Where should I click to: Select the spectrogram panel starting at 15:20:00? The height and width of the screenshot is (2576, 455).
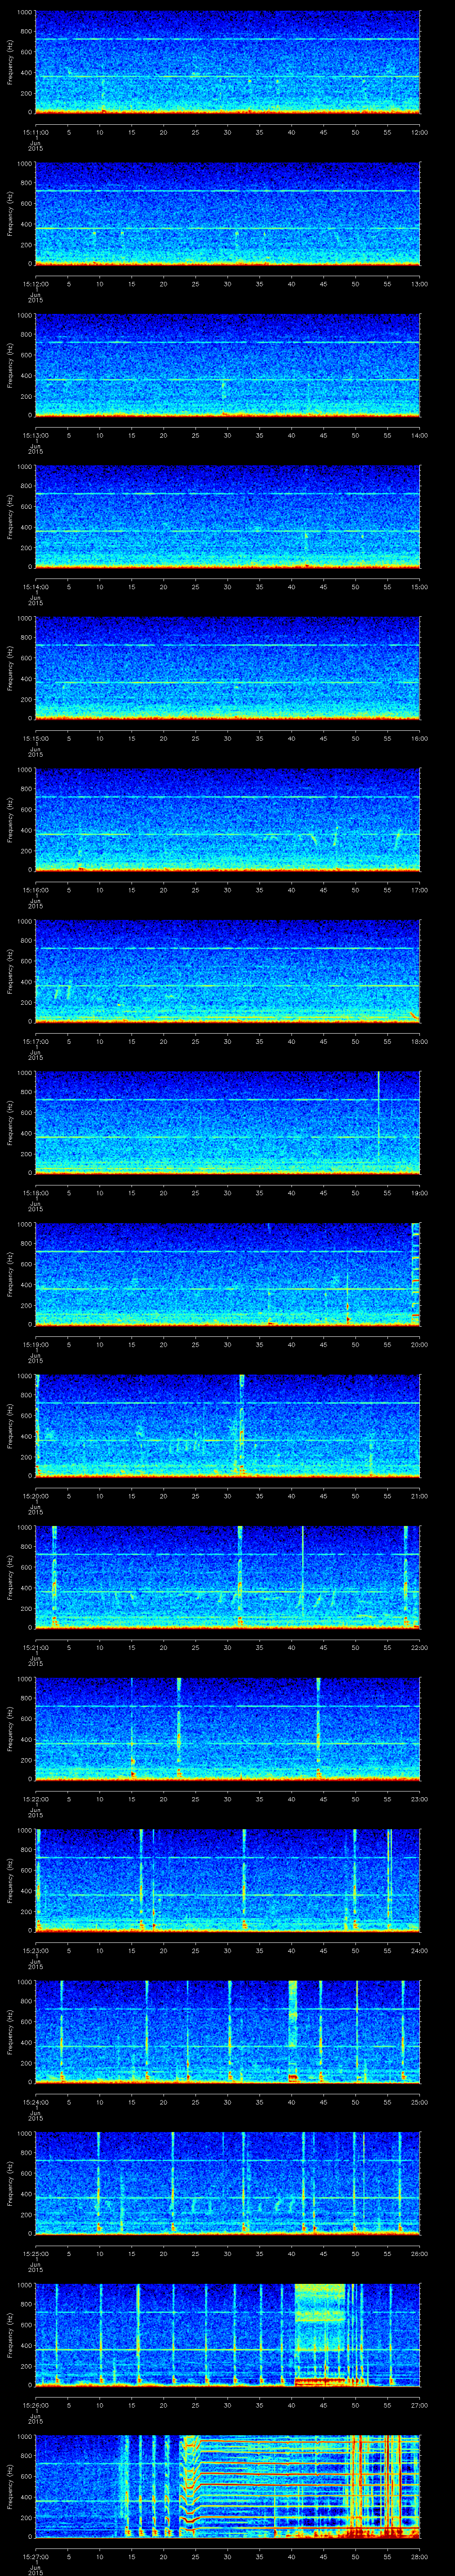(227, 1426)
